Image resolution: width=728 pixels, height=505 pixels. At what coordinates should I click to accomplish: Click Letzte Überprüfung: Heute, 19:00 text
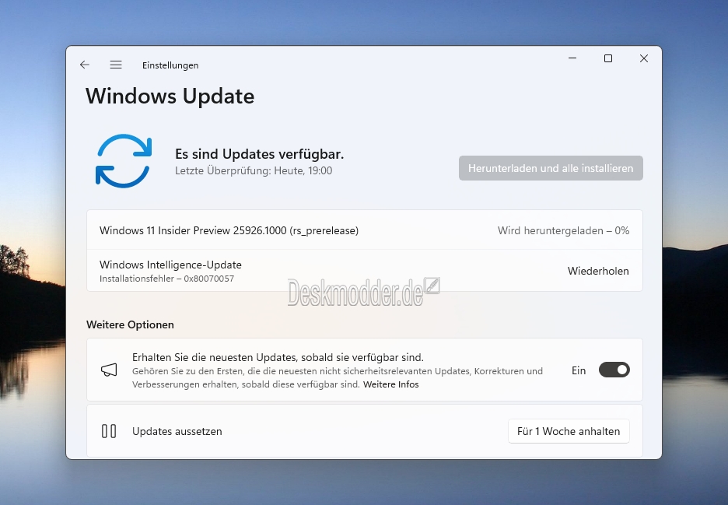pos(254,171)
